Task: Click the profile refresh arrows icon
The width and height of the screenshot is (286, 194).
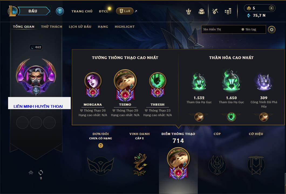Action: [41, 172]
